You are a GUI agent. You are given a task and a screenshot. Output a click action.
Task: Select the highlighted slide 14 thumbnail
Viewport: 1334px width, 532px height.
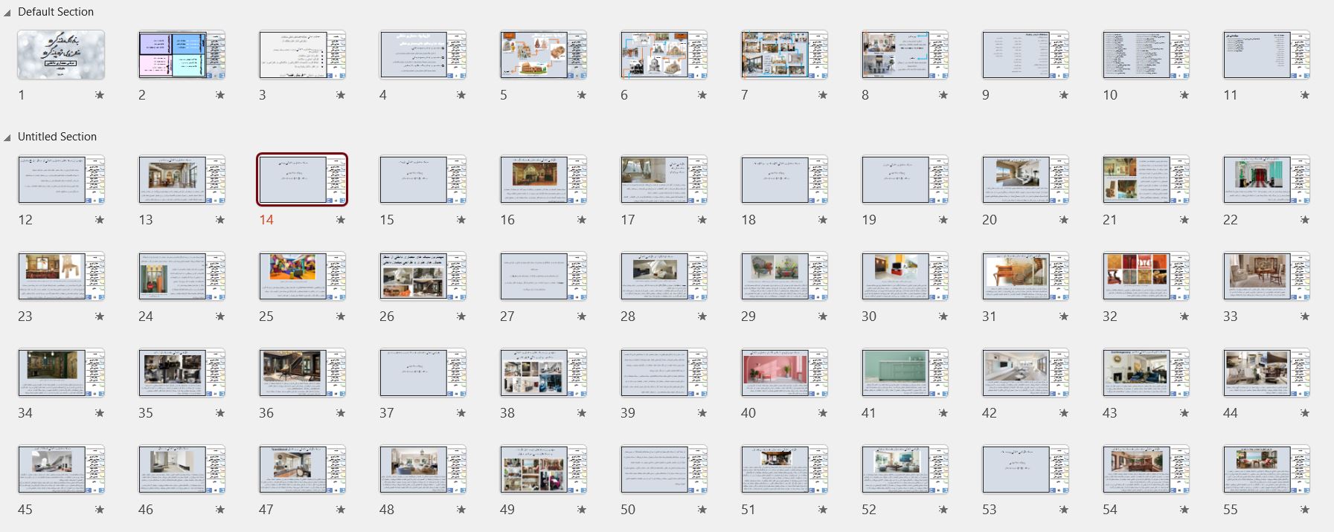point(302,179)
